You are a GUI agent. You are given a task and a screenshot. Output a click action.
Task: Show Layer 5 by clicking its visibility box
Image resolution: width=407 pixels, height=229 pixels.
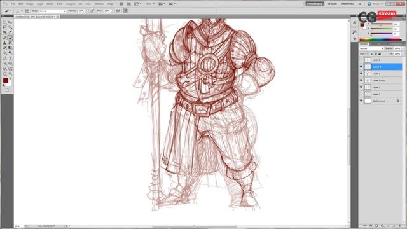pyautogui.click(x=361, y=60)
